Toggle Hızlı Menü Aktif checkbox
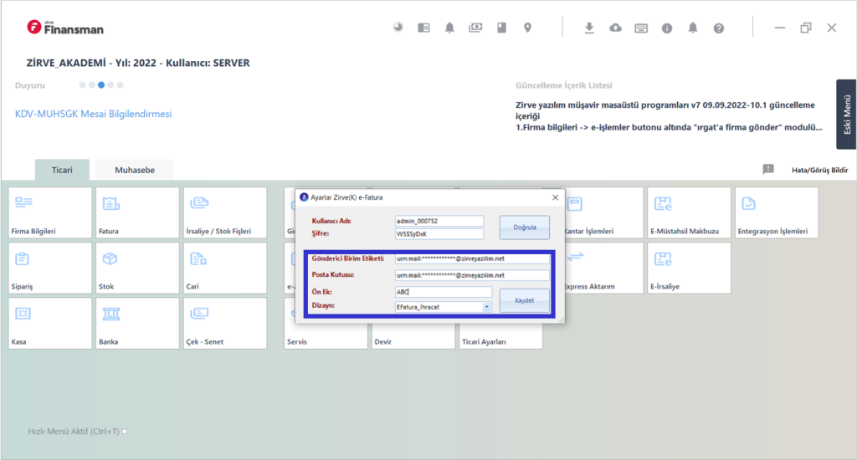857x460 pixels. (125, 432)
